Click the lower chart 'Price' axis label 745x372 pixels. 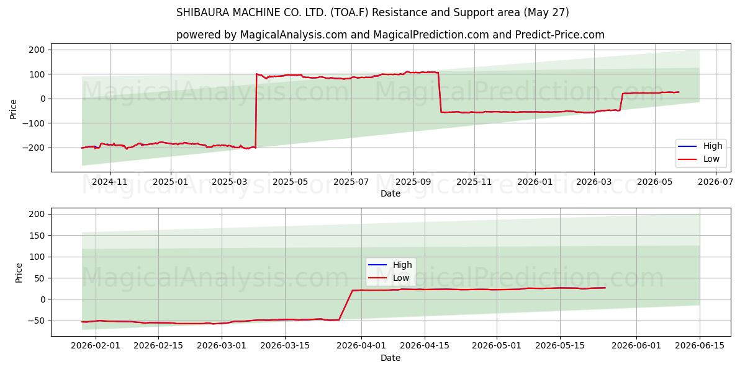(x=19, y=272)
